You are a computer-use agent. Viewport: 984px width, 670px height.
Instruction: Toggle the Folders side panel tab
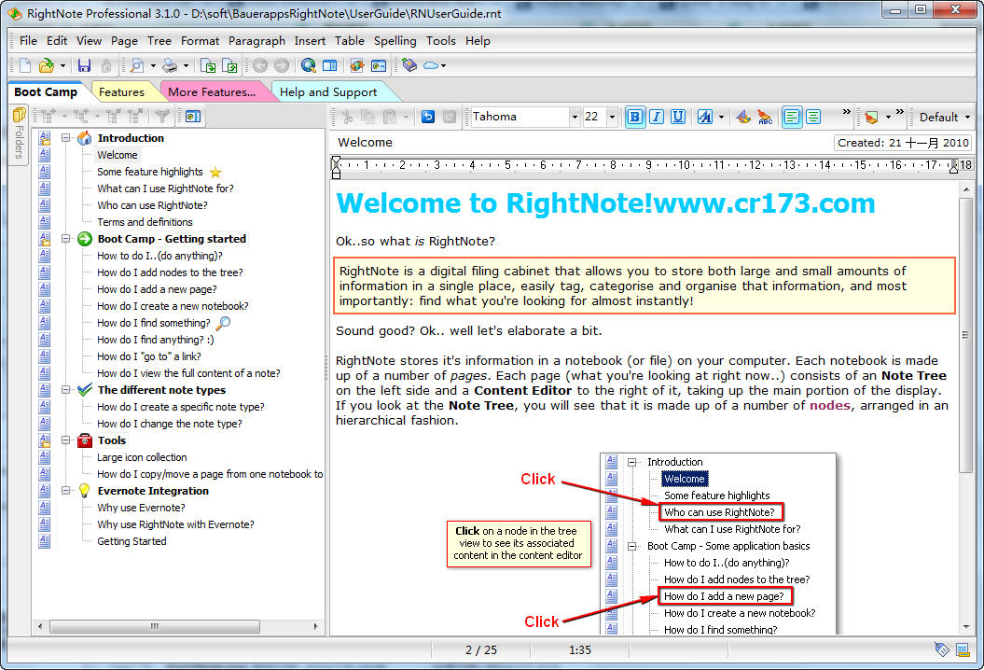coord(20,134)
